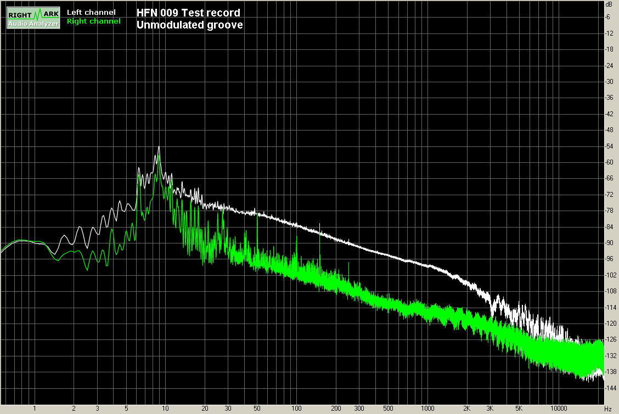
Task: Click the -42 dB axis label
Action: coord(609,114)
